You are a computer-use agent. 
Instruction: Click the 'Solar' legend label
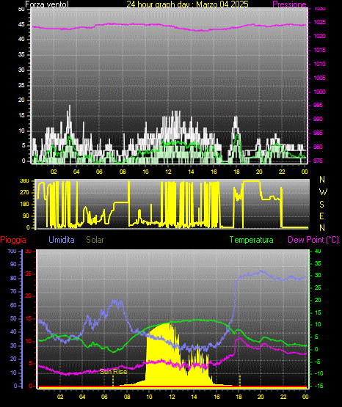[x=95, y=240]
